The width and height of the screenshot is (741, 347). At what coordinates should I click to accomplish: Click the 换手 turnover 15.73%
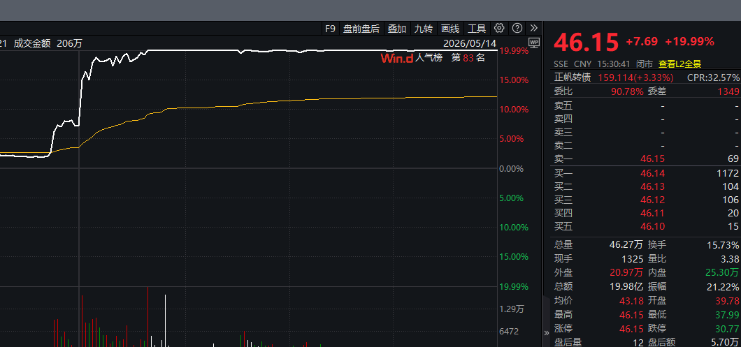pyautogui.click(x=724, y=244)
